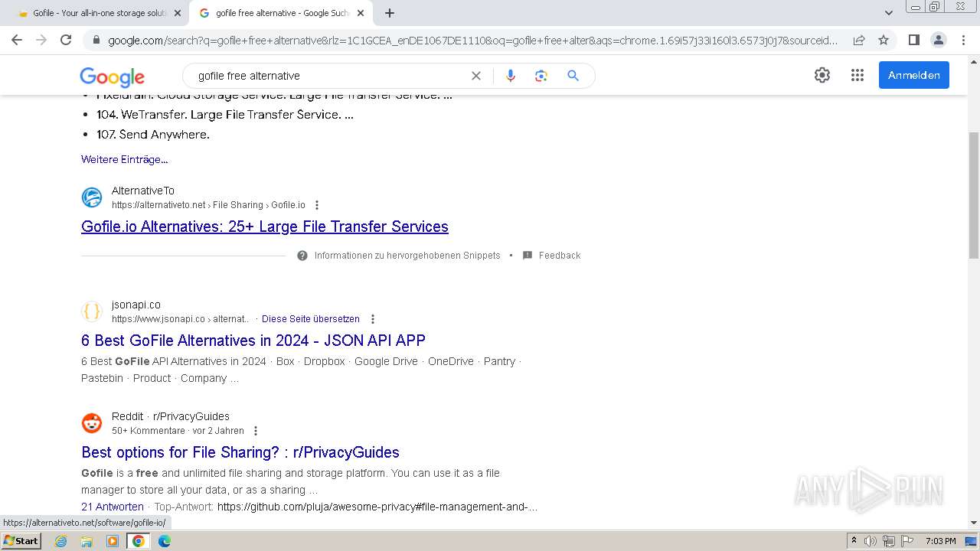Open volume control in system tray
This screenshot has width=980, height=551.
click(x=871, y=541)
